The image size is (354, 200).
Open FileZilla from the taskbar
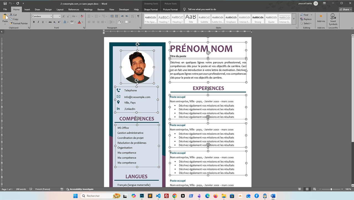[x=166, y=196]
